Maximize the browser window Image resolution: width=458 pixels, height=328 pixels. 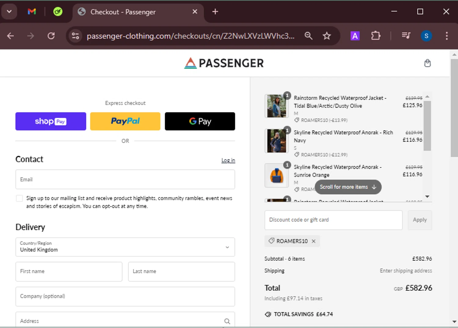pos(420,12)
